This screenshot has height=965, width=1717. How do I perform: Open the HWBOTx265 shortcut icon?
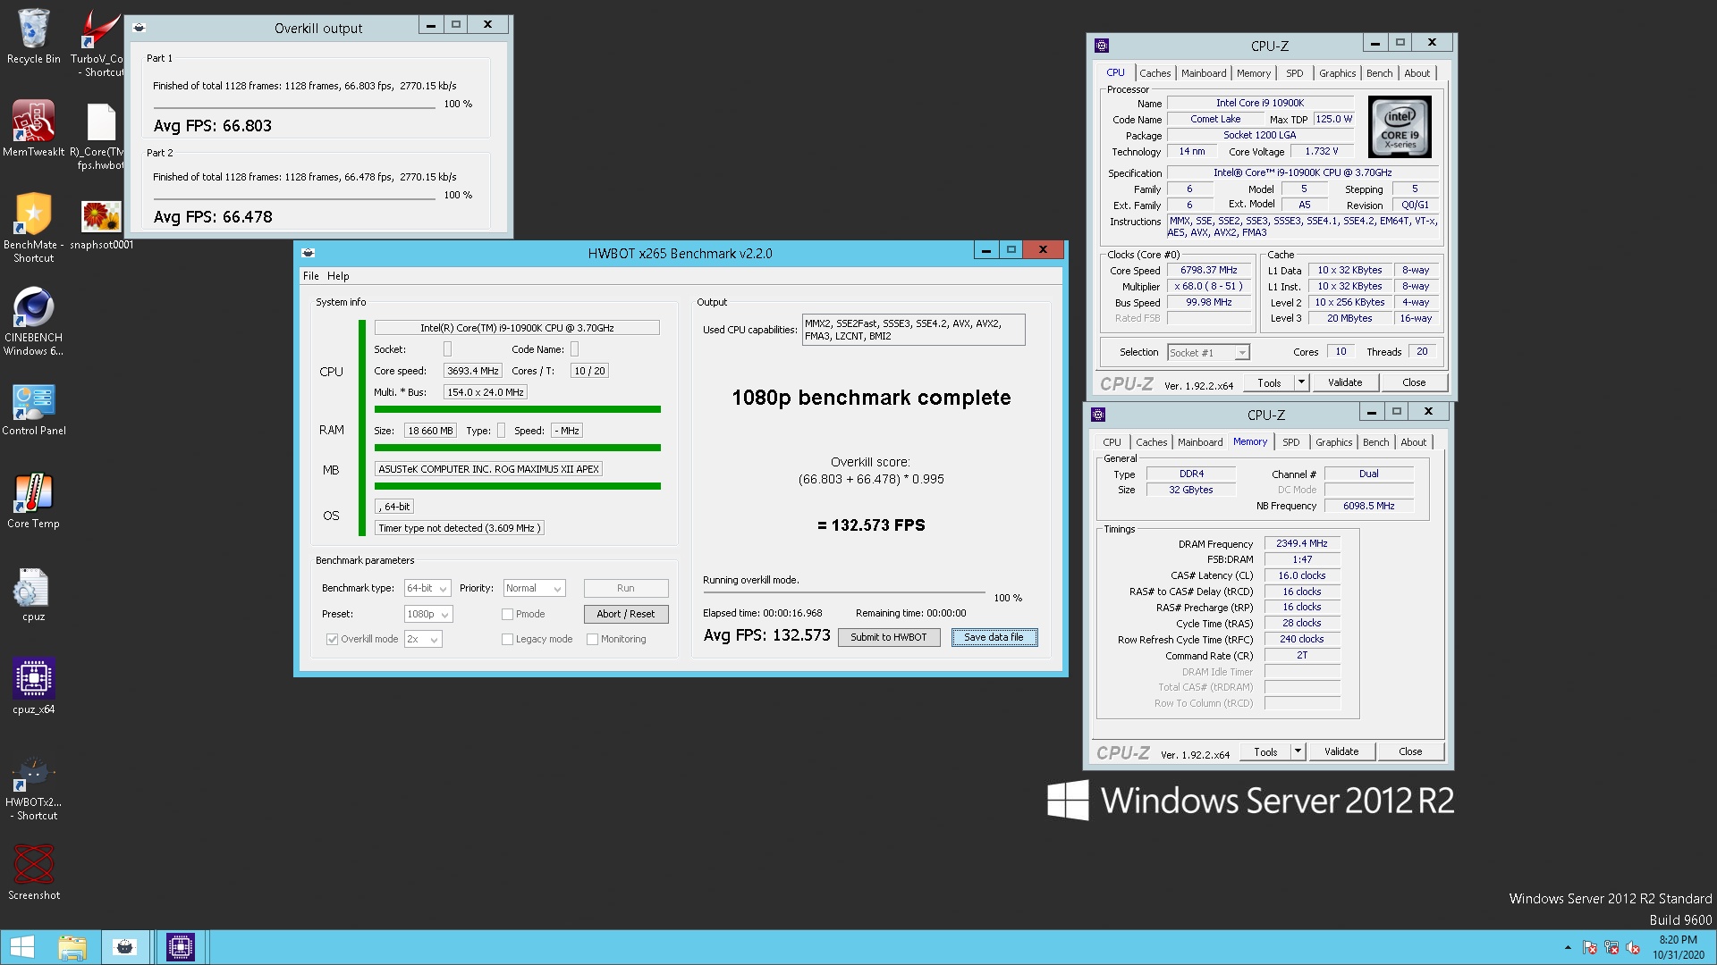tap(34, 788)
